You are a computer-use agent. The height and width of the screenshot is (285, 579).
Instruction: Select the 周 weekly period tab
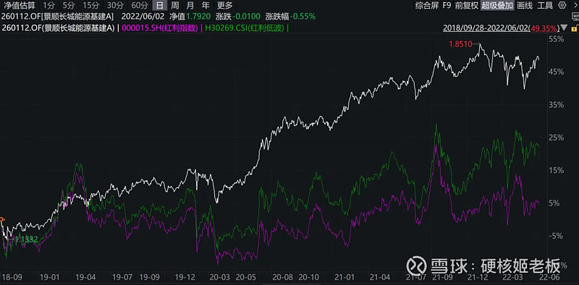(174, 5)
